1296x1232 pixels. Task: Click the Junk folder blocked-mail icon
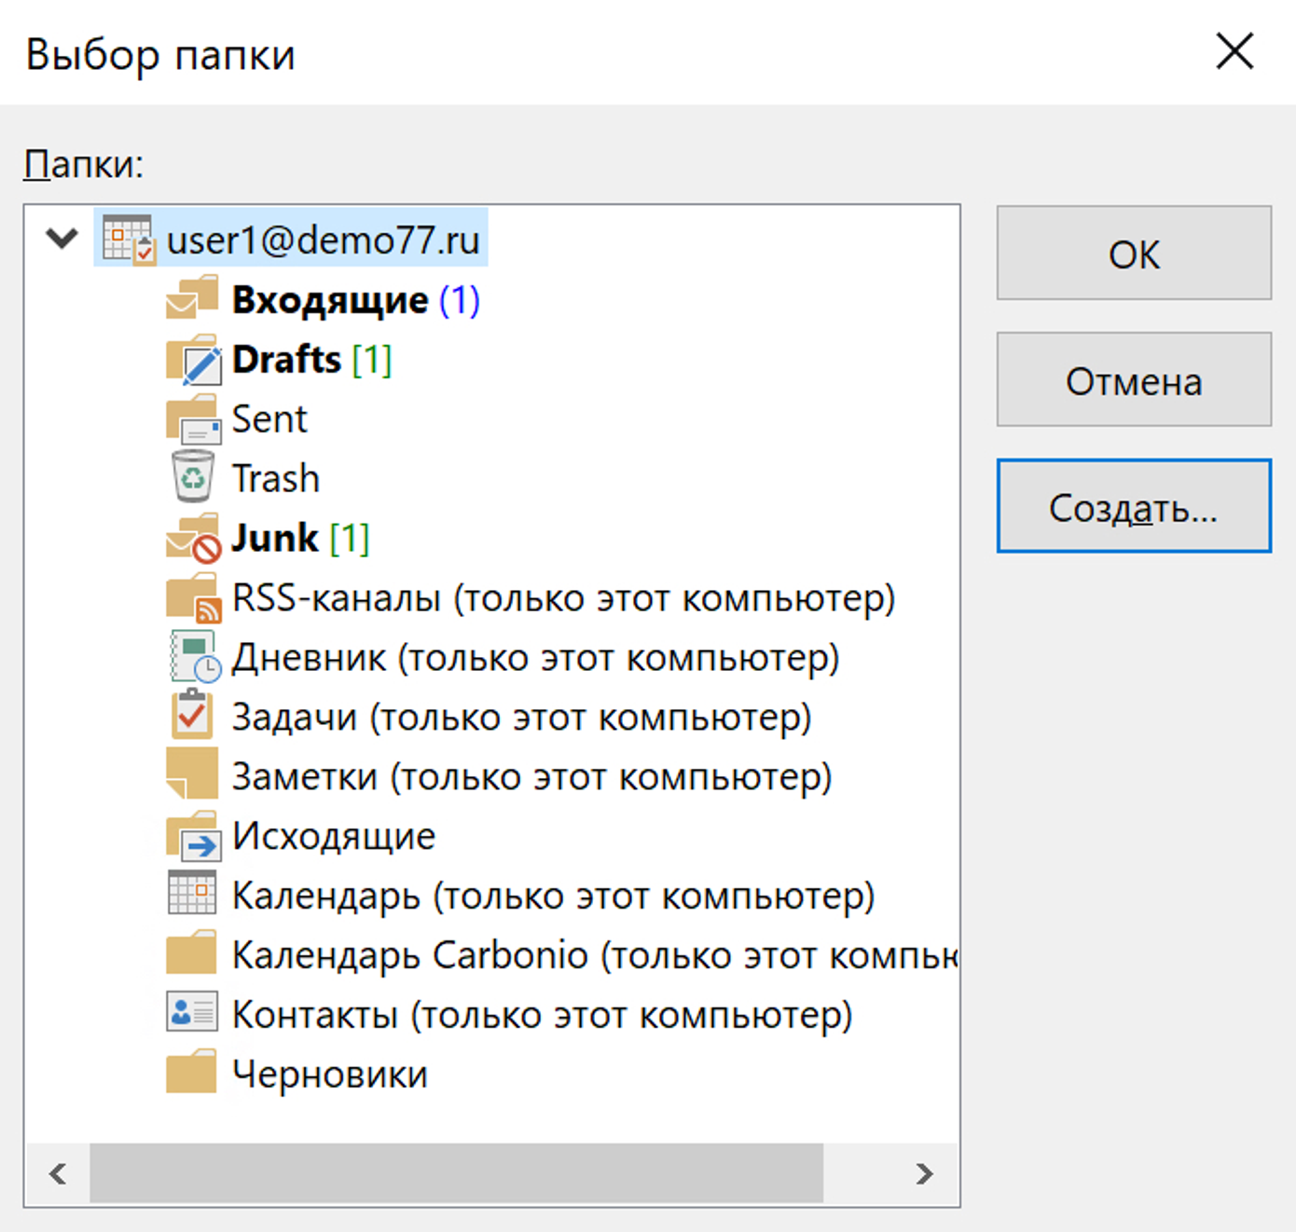194,539
